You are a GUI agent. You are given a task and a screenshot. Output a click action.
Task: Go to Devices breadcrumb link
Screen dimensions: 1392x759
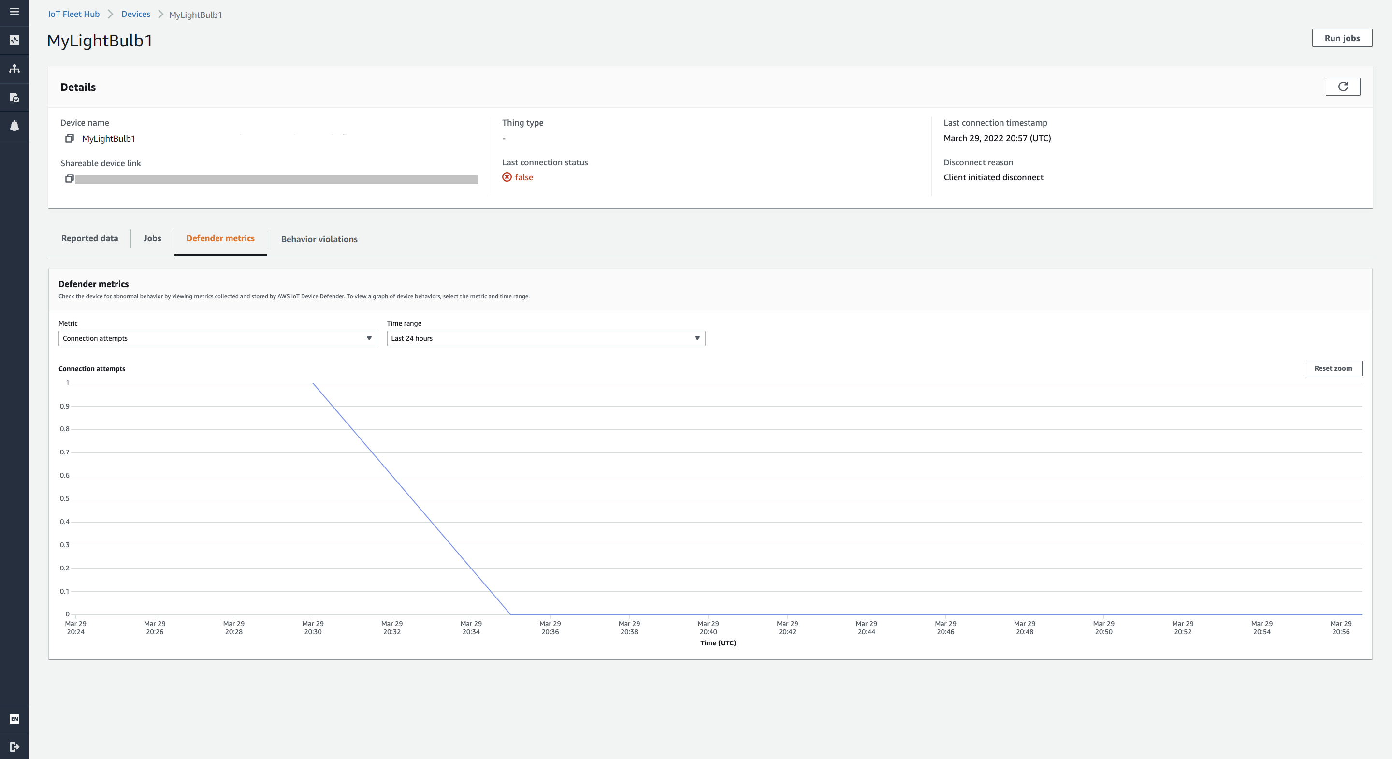[136, 14]
